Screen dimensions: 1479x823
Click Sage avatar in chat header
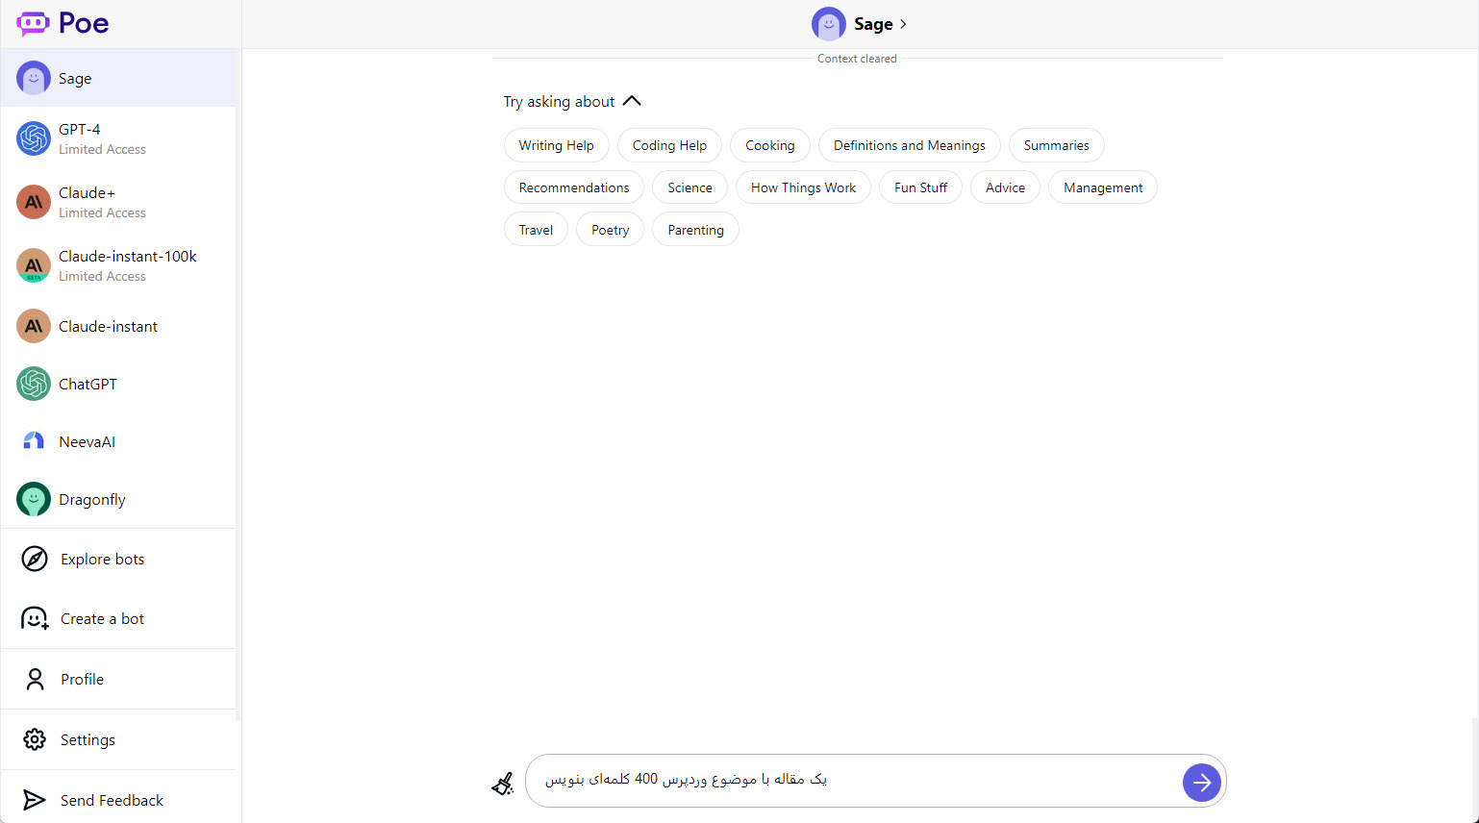(829, 24)
